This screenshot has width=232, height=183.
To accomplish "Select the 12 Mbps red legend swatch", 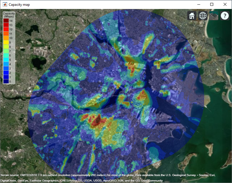I will click(6, 29).
